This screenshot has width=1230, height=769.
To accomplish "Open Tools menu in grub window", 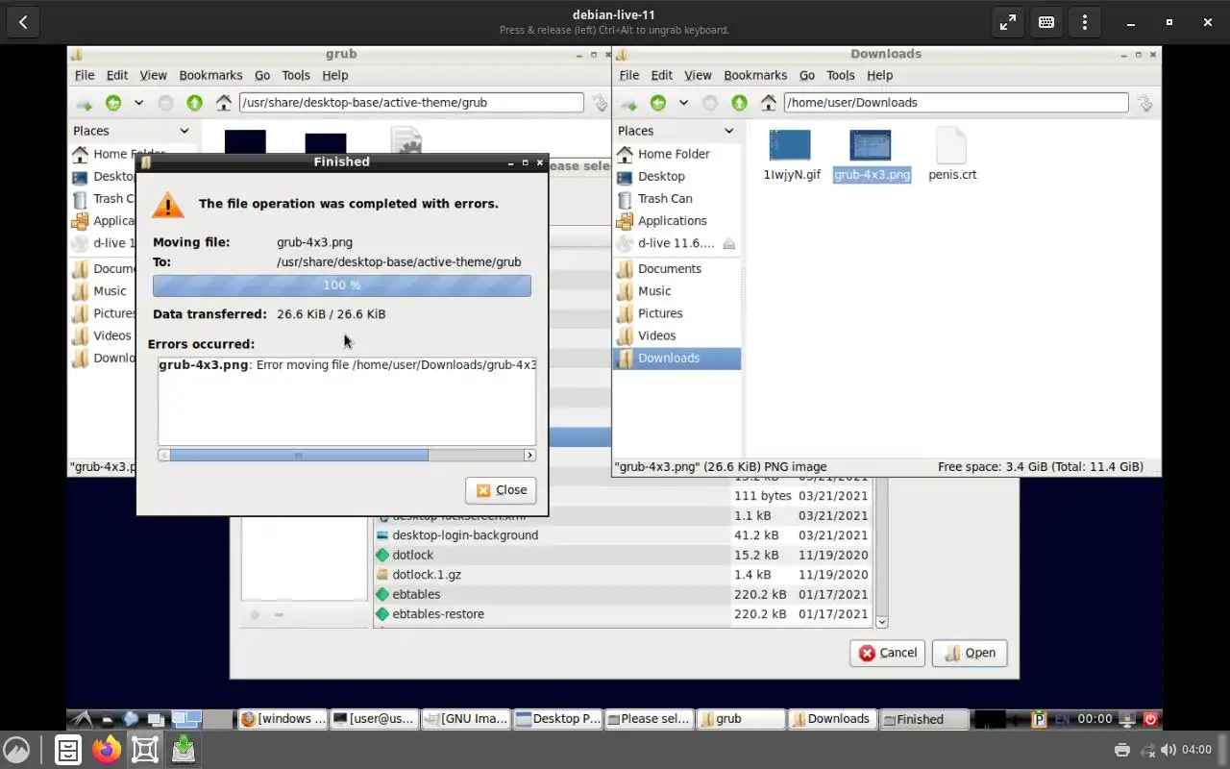I will point(296,75).
